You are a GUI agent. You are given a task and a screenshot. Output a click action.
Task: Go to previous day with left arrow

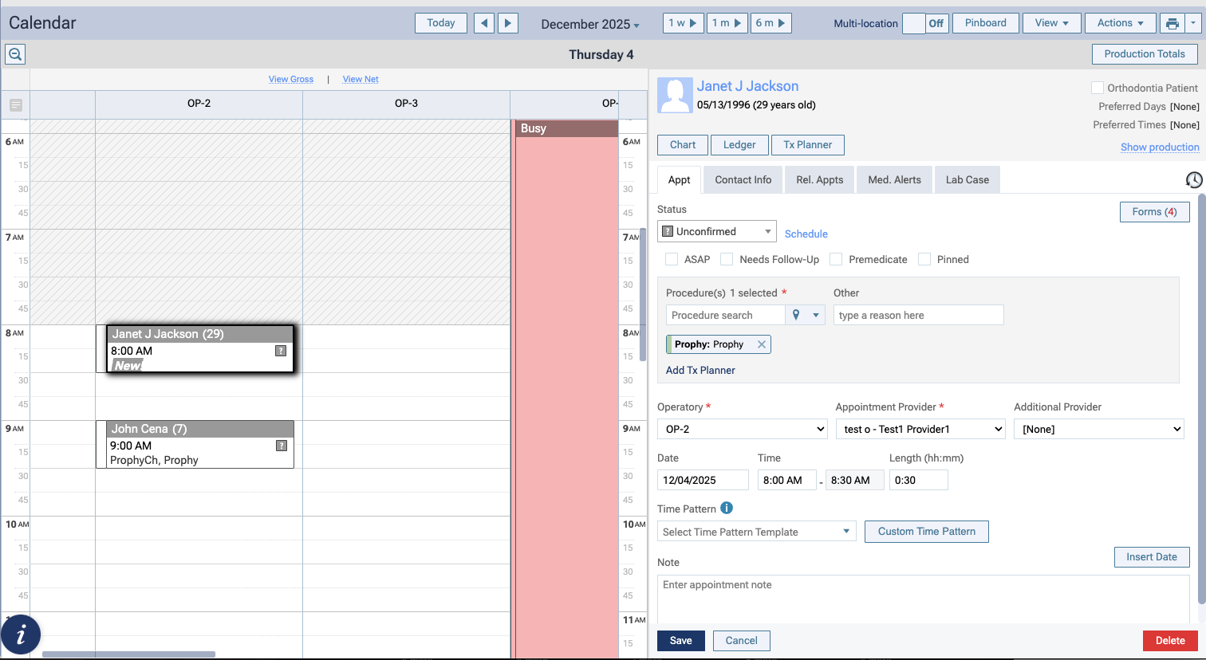click(x=484, y=23)
